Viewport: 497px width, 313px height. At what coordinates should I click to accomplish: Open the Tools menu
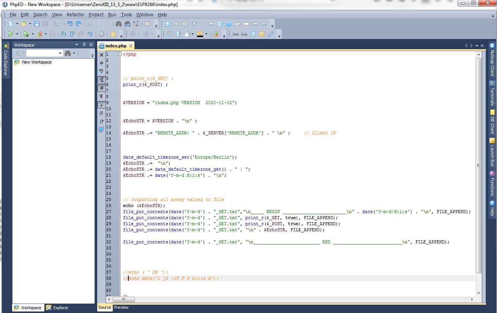[x=126, y=15]
